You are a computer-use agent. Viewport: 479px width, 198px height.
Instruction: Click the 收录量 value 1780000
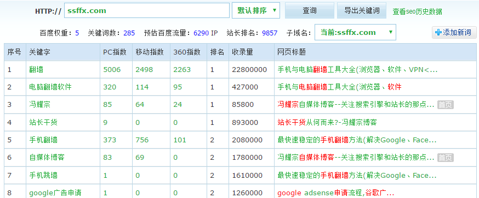click(x=247, y=158)
